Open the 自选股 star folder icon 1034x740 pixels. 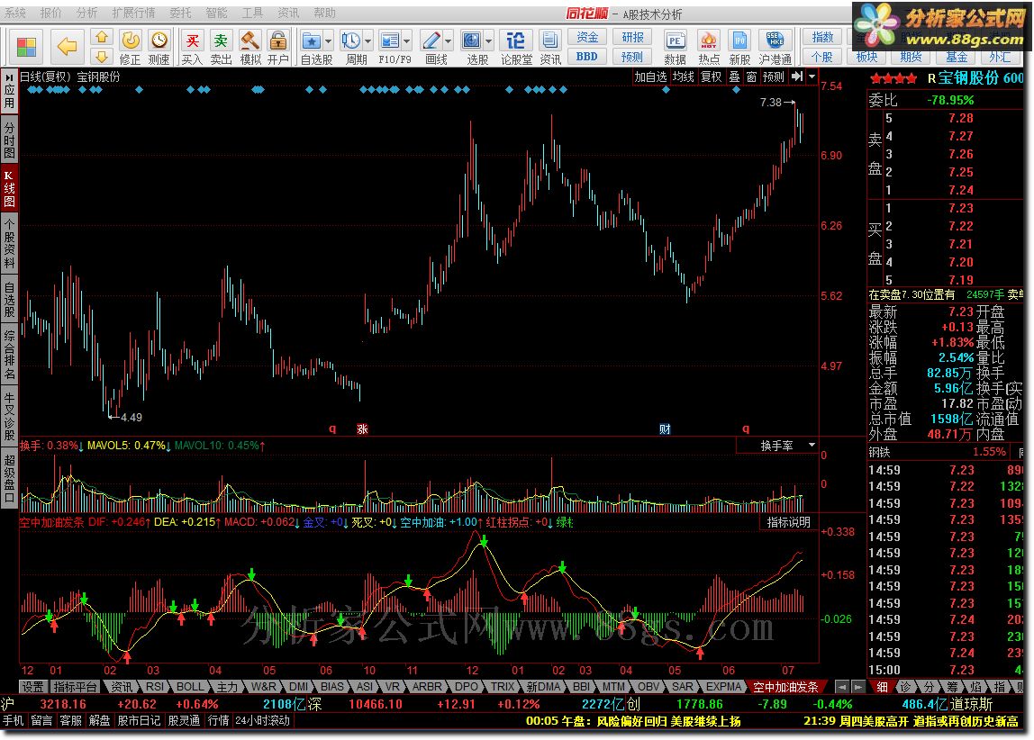point(312,41)
